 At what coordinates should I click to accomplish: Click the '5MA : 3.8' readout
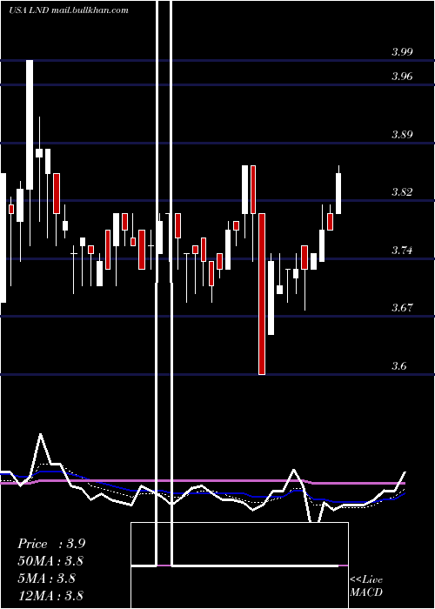(47, 579)
